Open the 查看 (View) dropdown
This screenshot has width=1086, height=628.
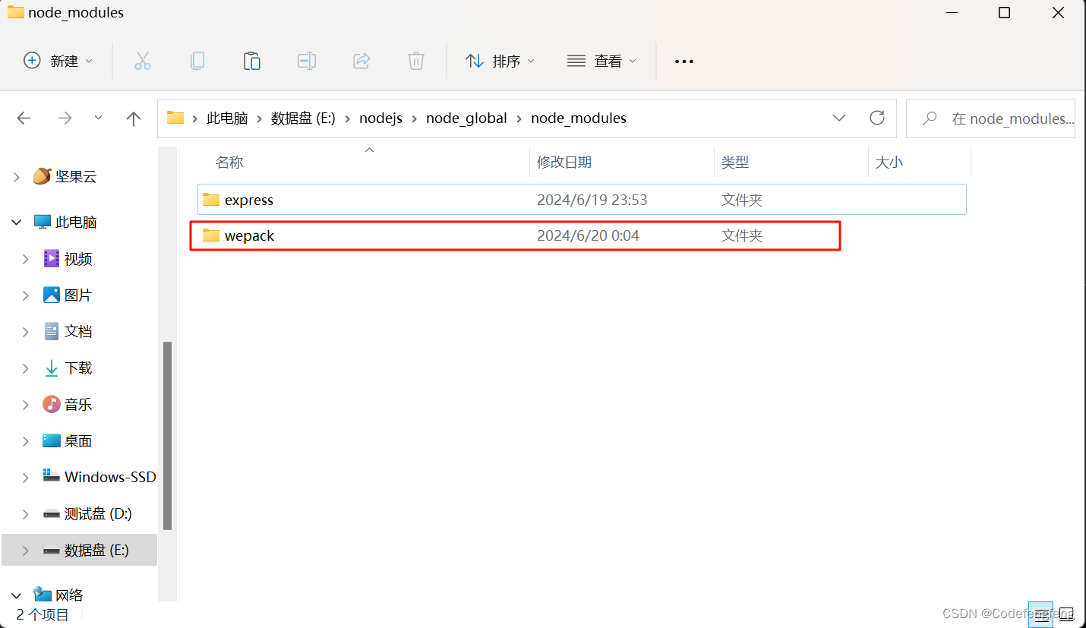click(x=601, y=61)
